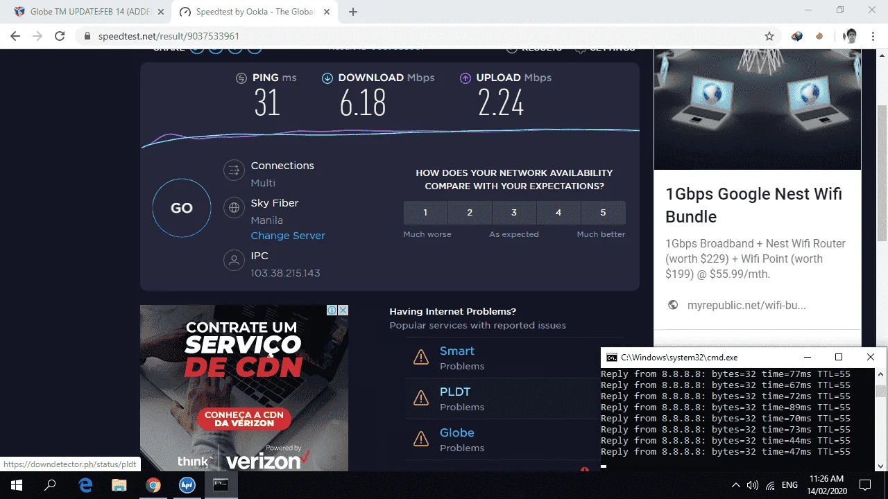Click the warning icon next to PLDT
Viewport: 888px width, 499px height.
tap(421, 399)
